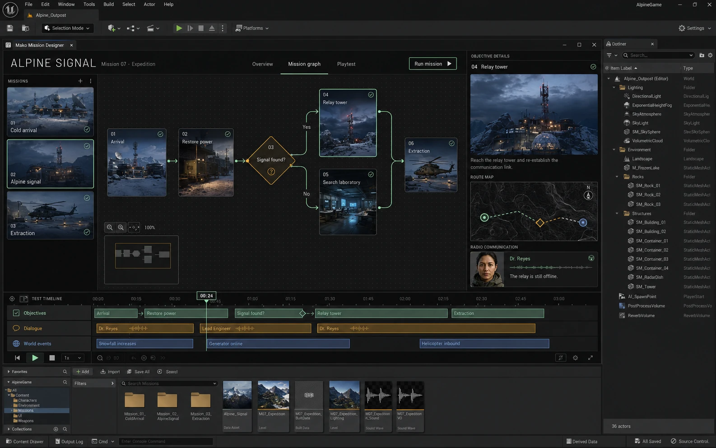Click the Import button
The image size is (716, 448).
click(x=110, y=372)
